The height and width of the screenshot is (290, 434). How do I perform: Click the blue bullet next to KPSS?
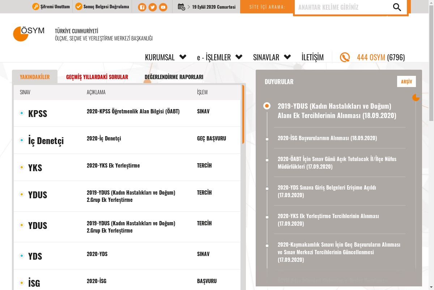coord(22,113)
